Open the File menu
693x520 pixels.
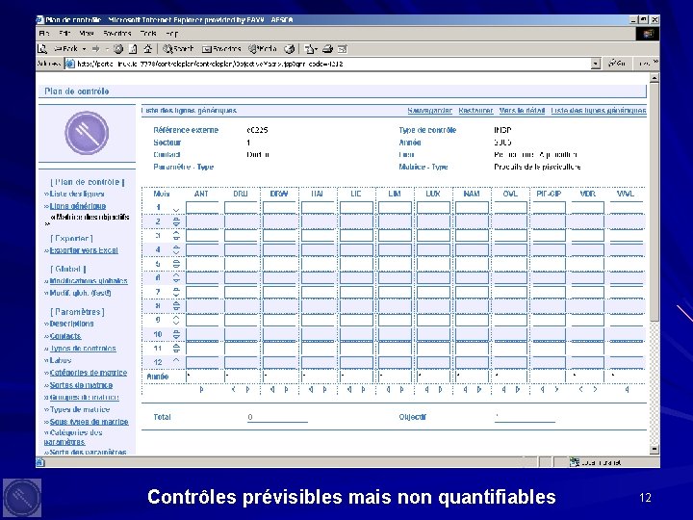pyautogui.click(x=43, y=33)
